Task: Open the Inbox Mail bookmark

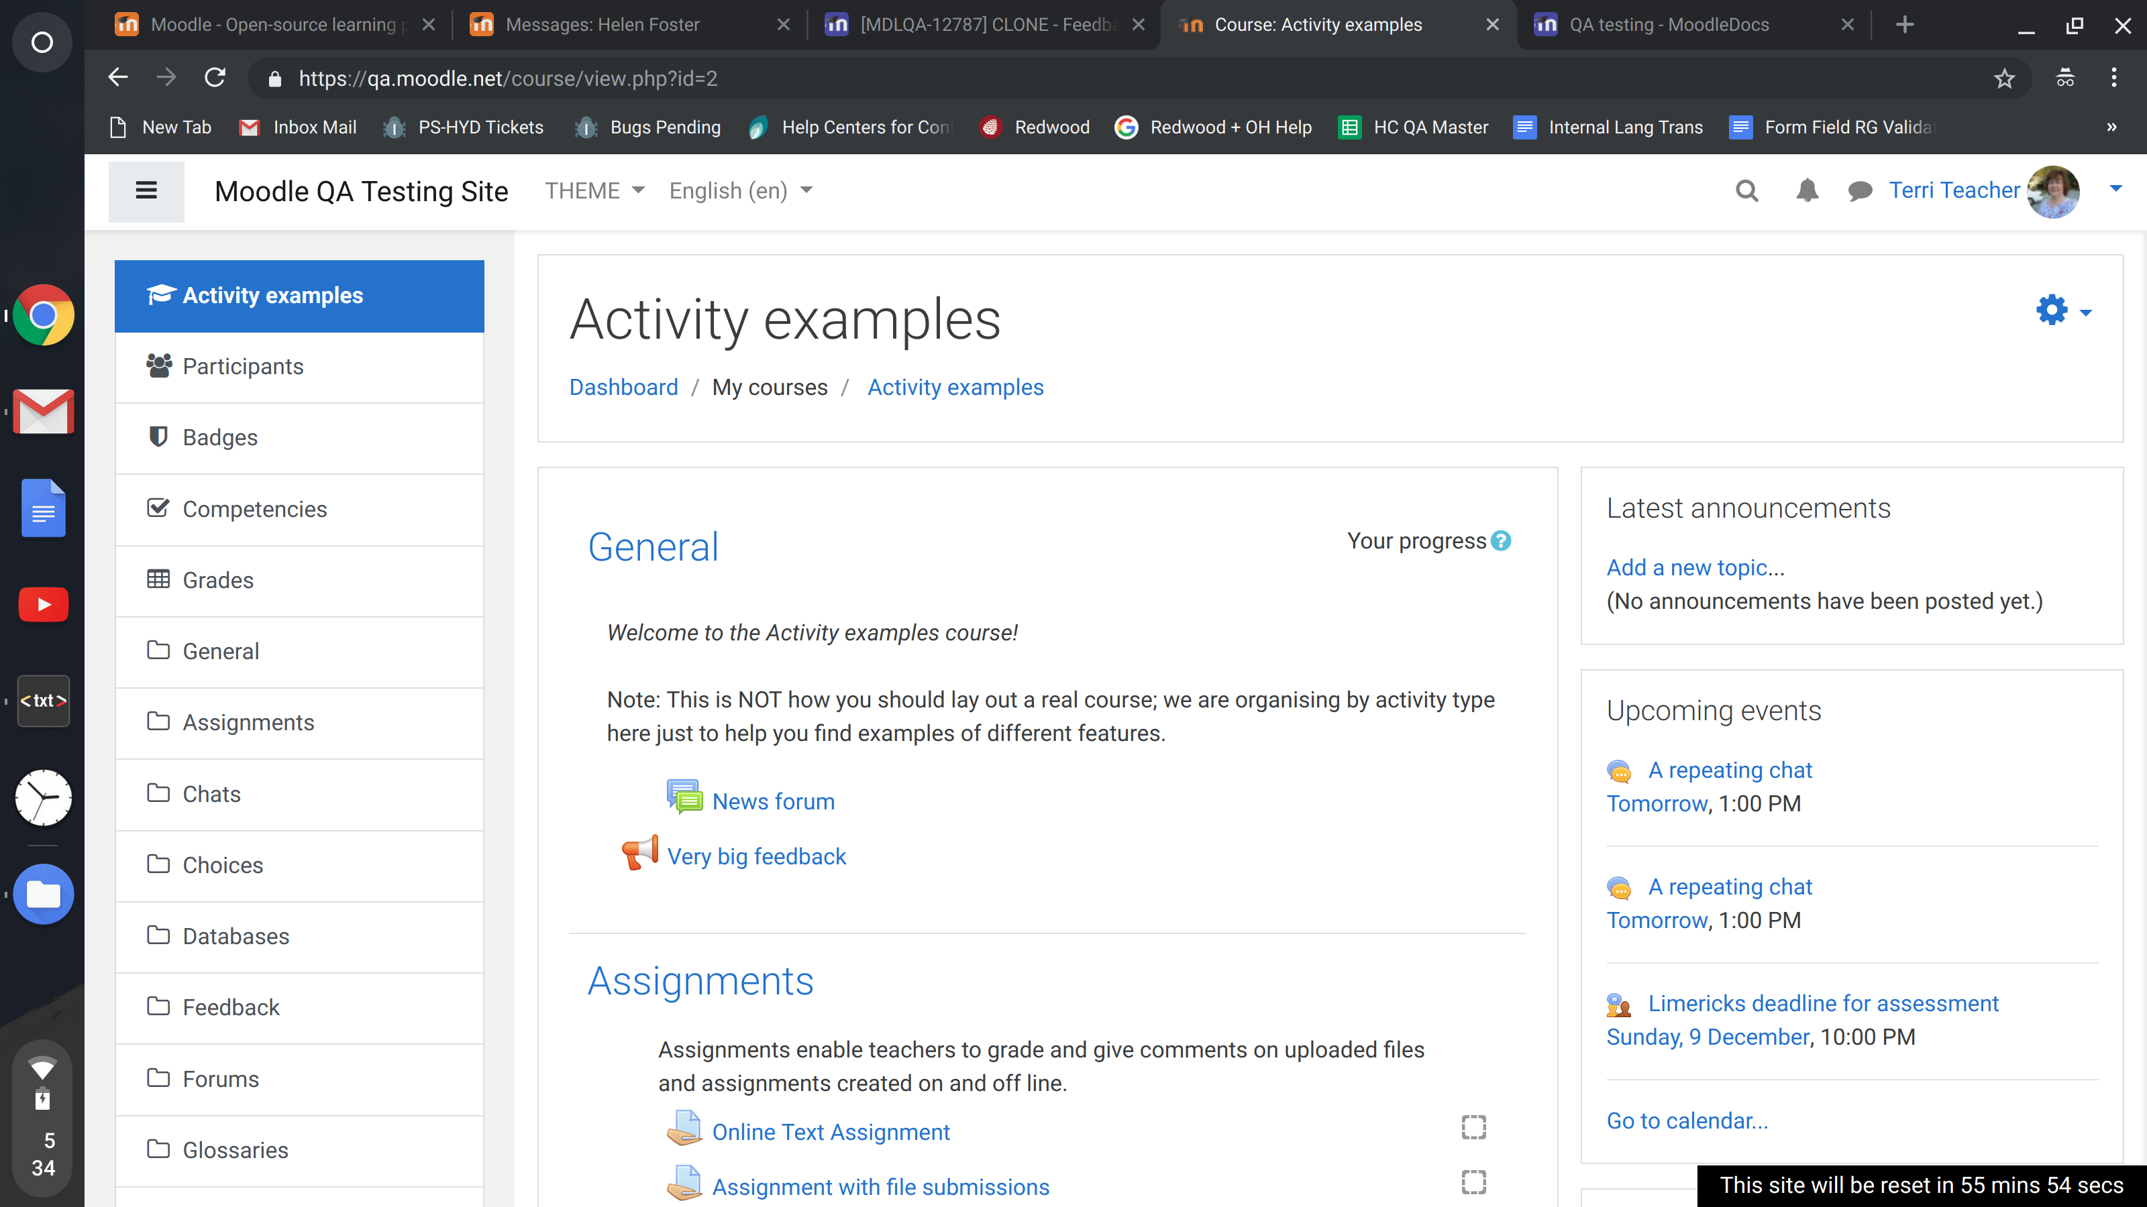Action: (299, 127)
